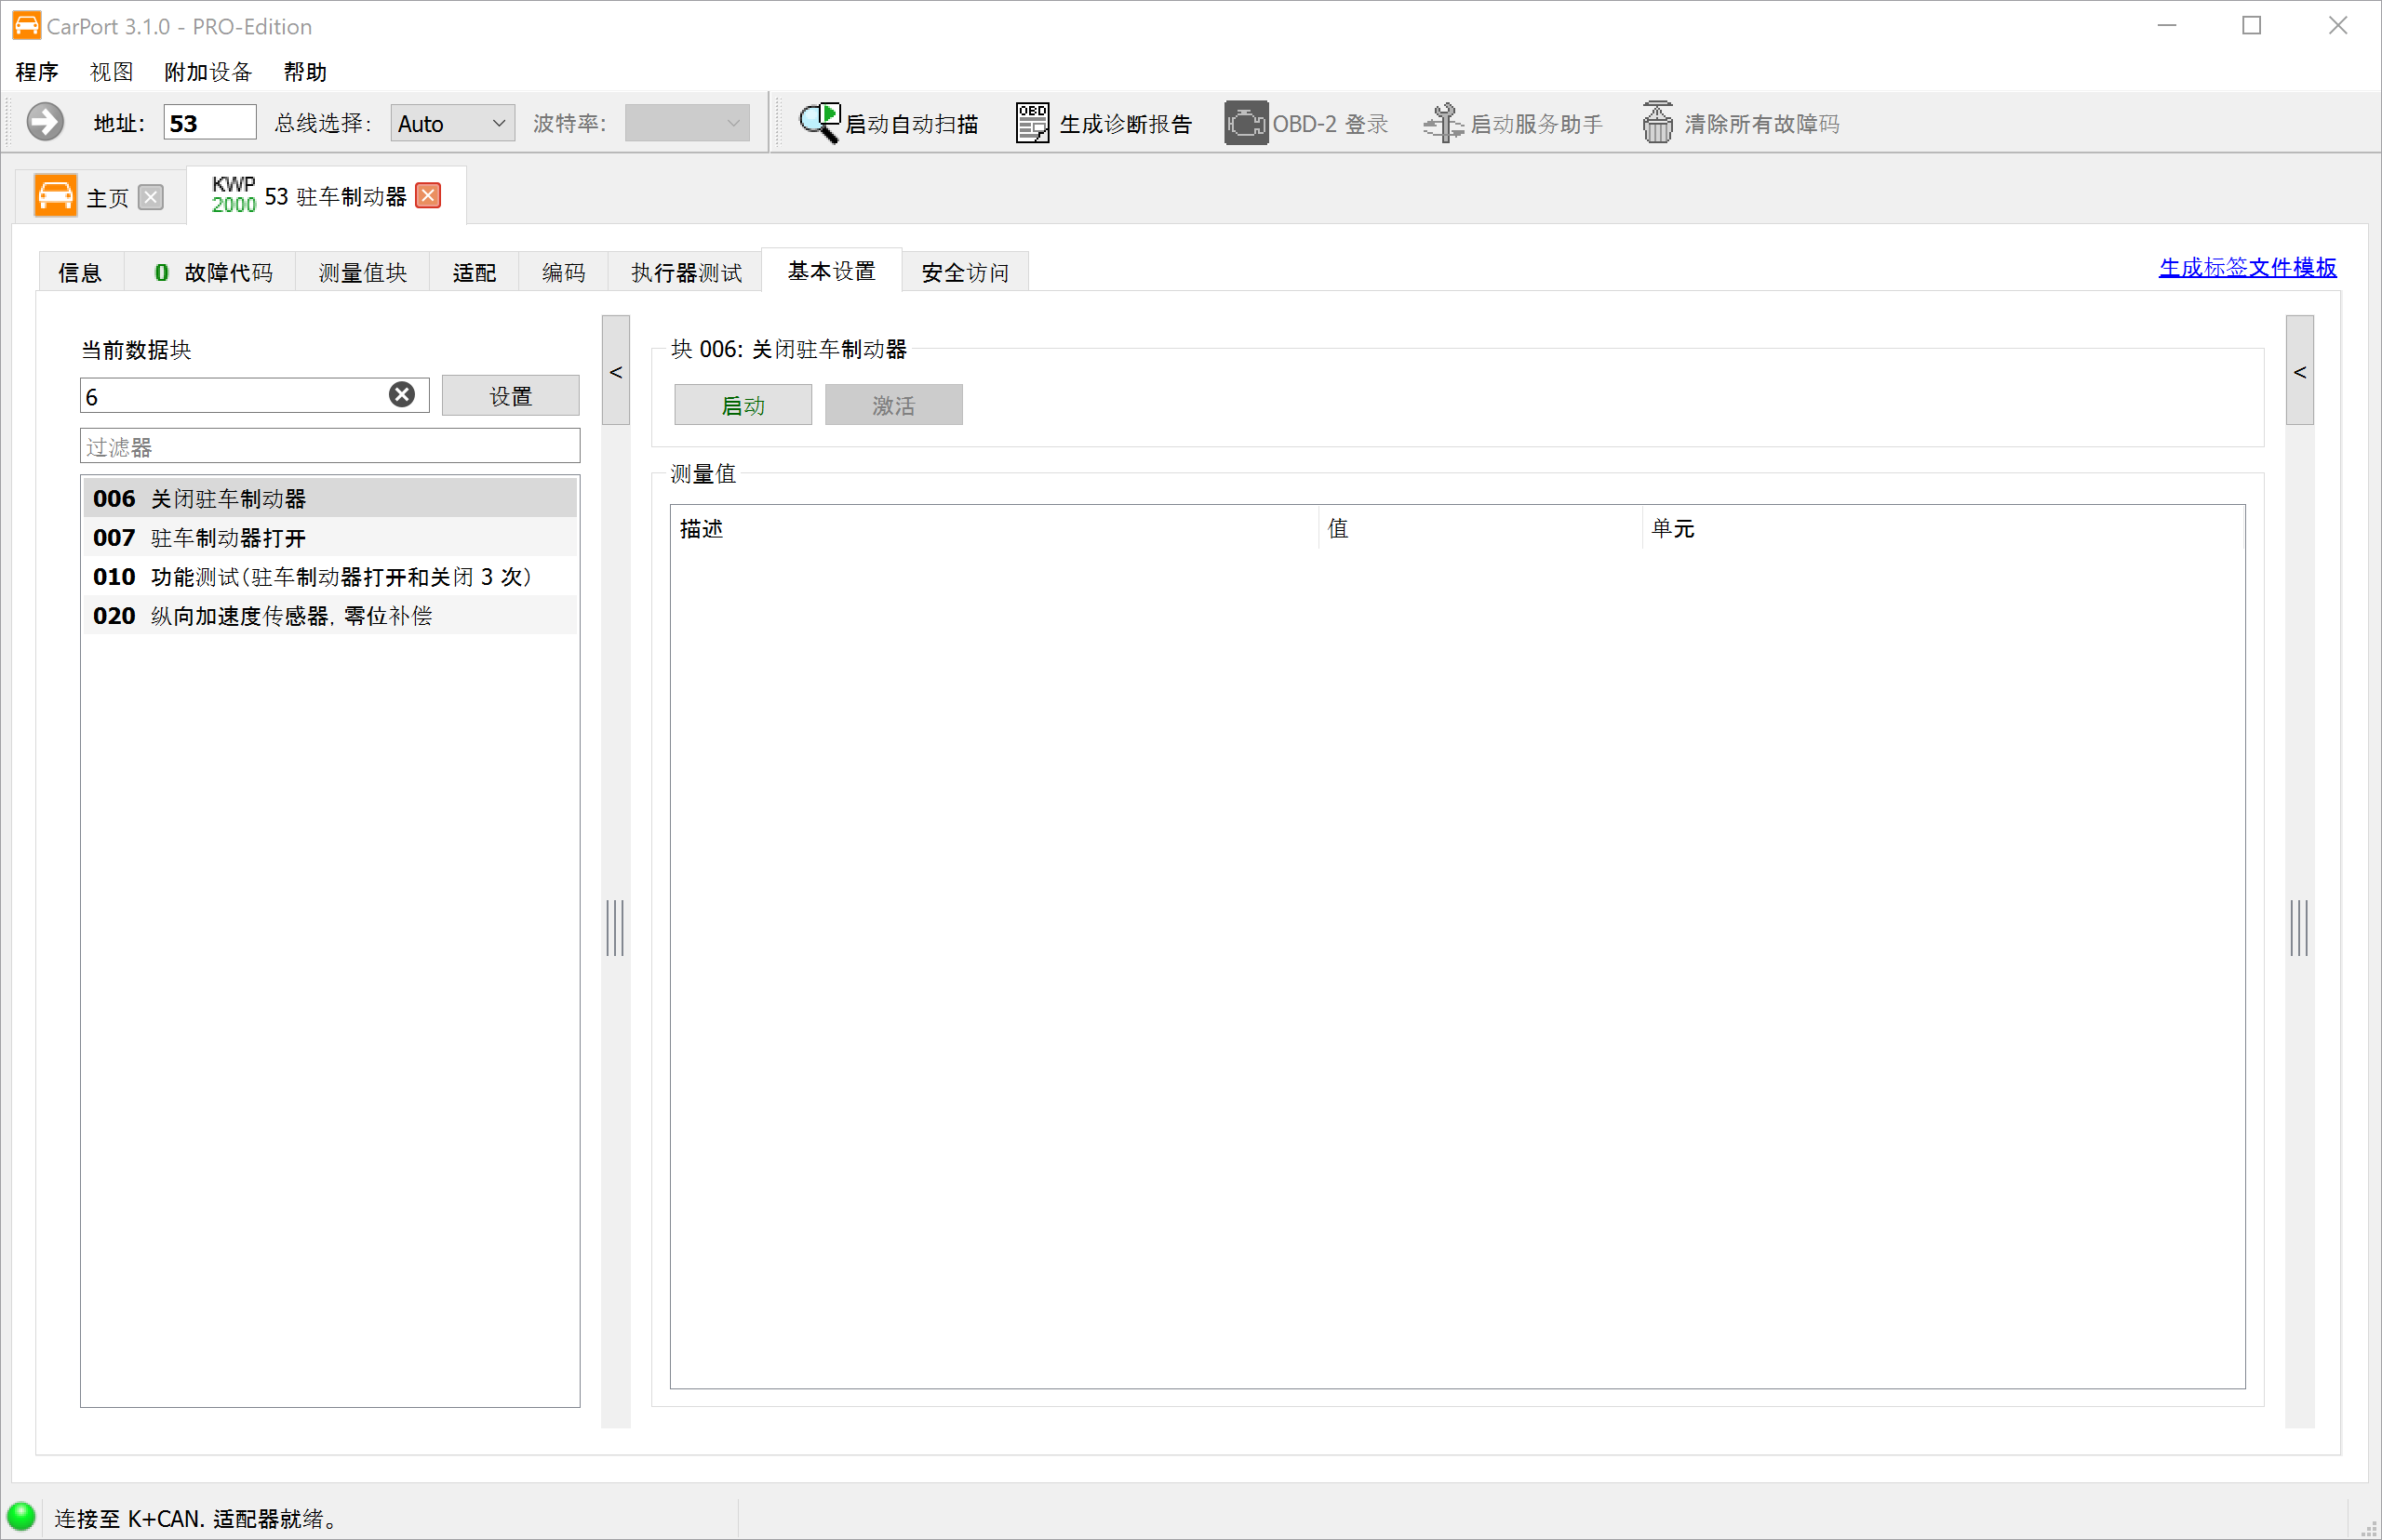
Task: Open the 视图 menu
Action: click(111, 72)
